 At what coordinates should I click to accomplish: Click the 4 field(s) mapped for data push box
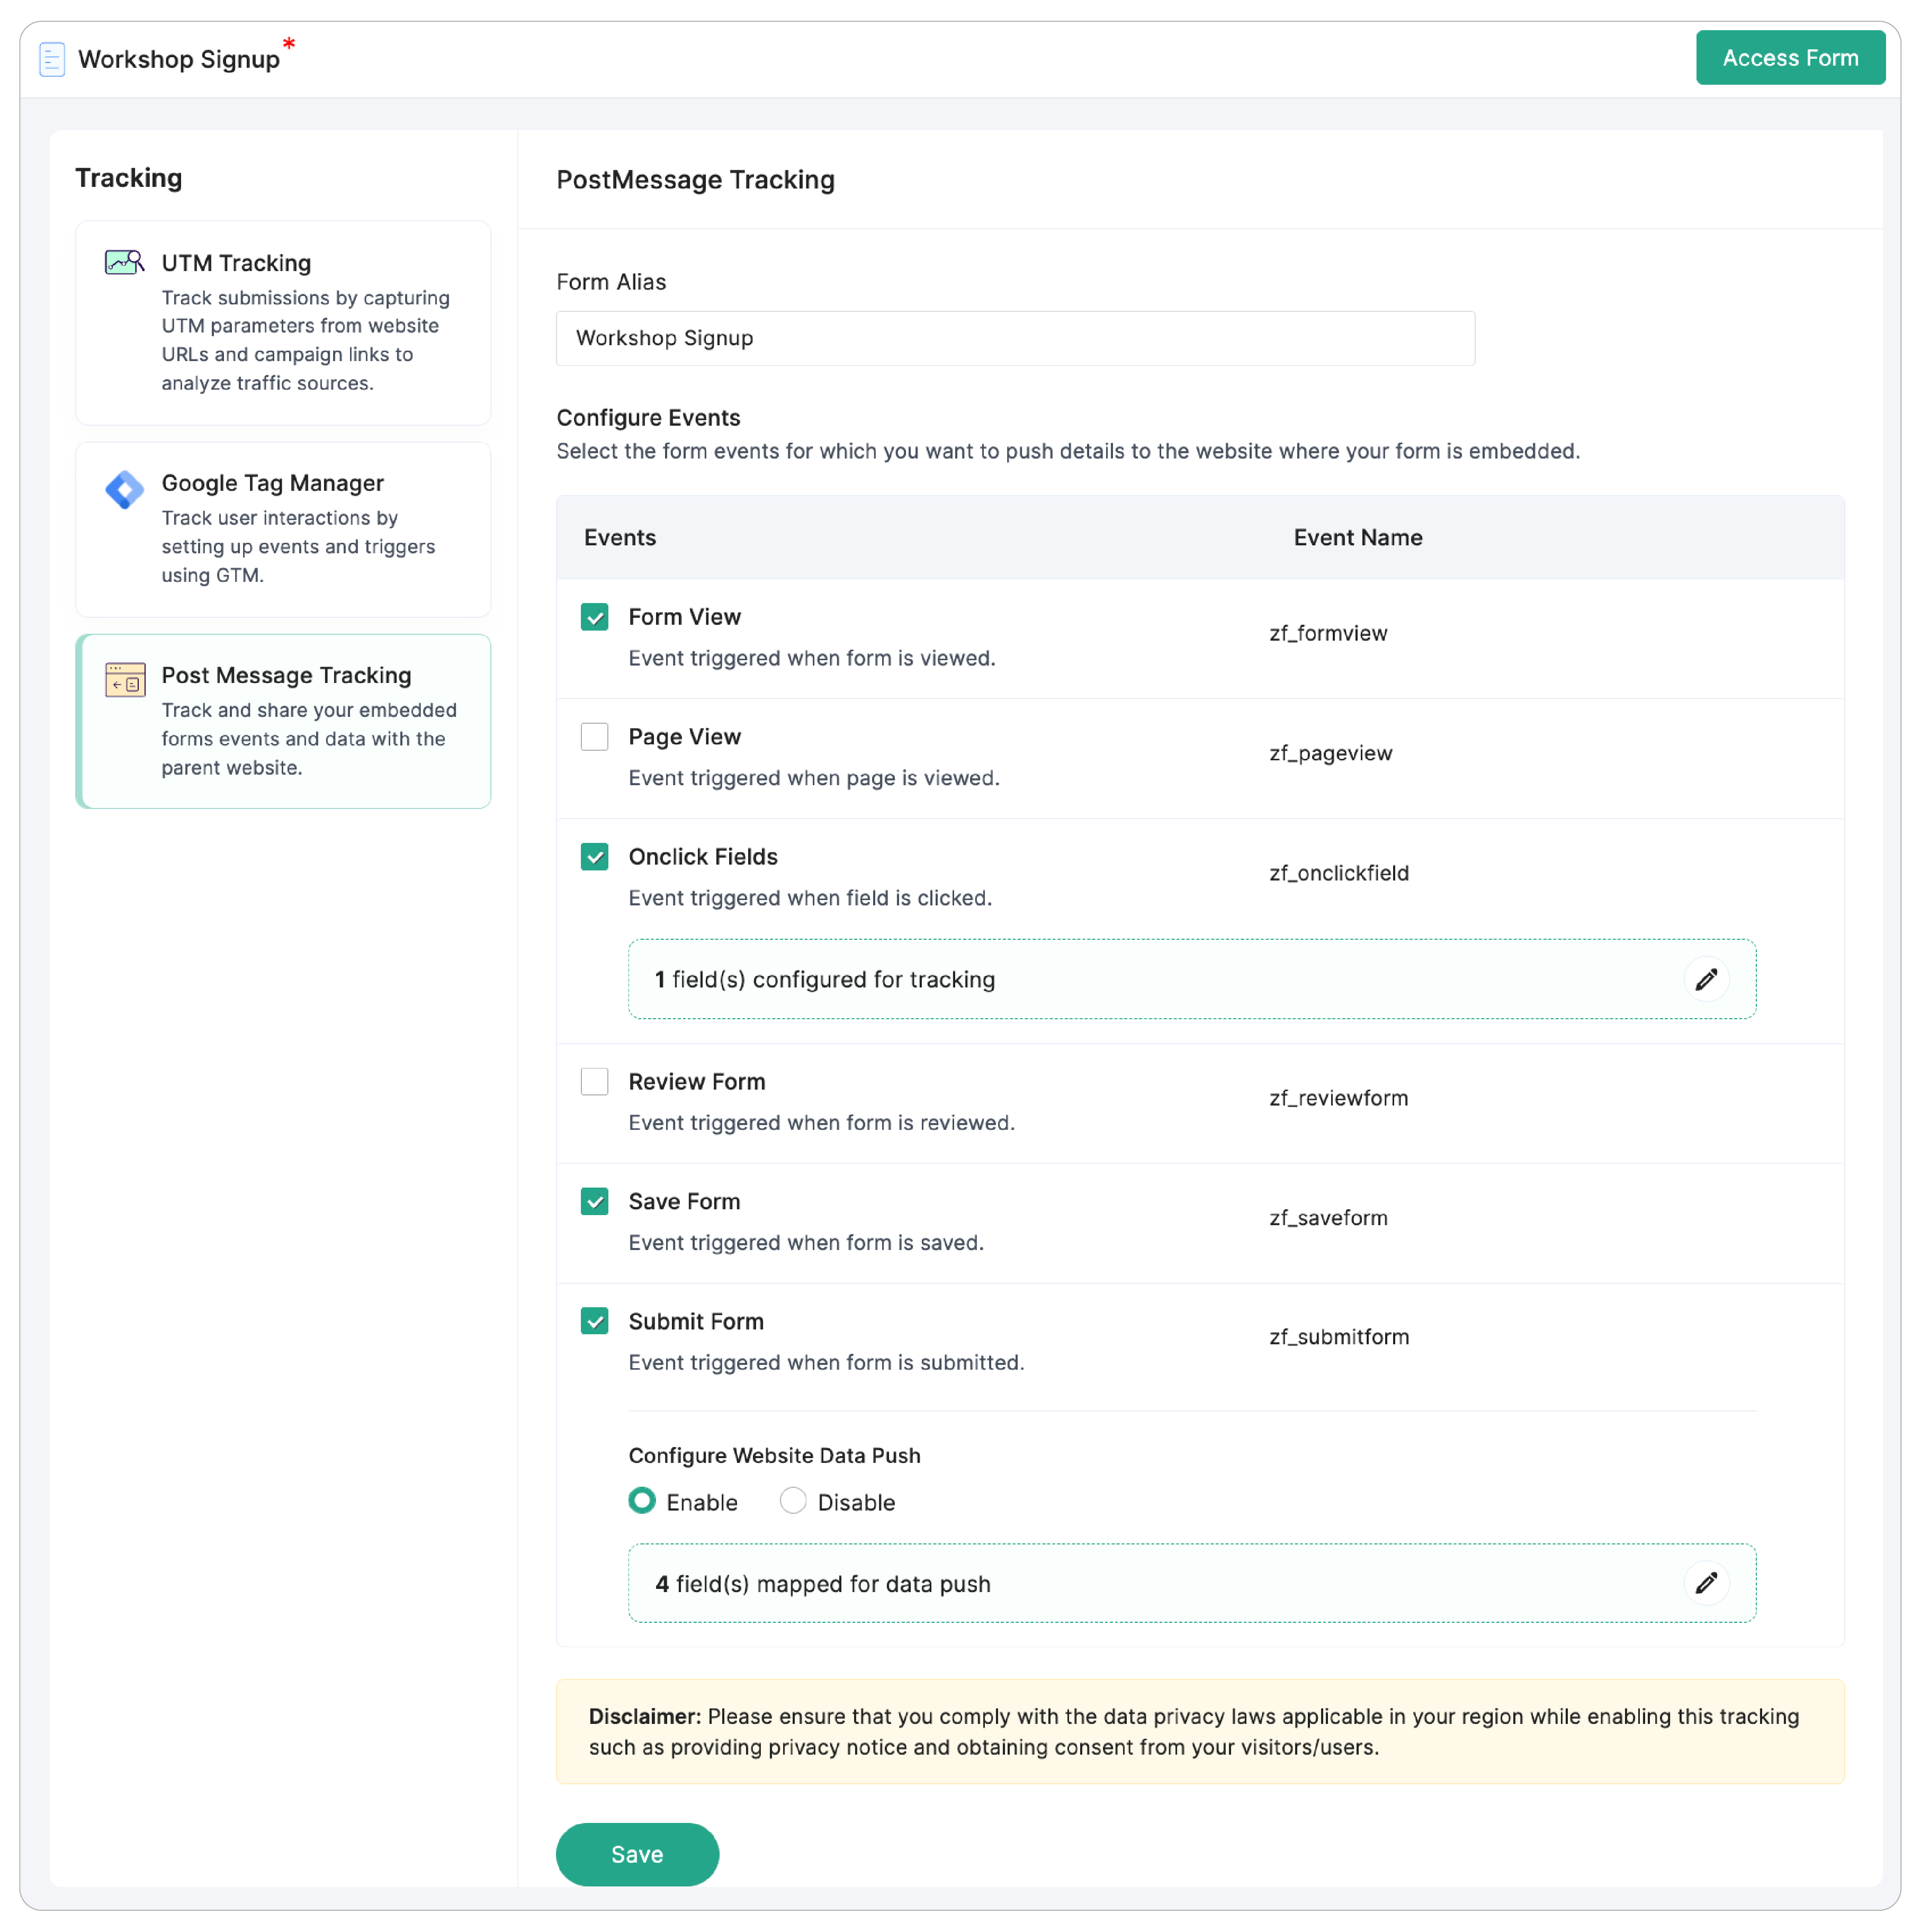point(1192,1583)
